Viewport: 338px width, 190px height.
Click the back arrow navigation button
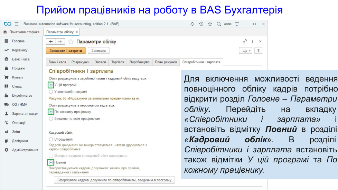pyautogui.click(x=51, y=41)
